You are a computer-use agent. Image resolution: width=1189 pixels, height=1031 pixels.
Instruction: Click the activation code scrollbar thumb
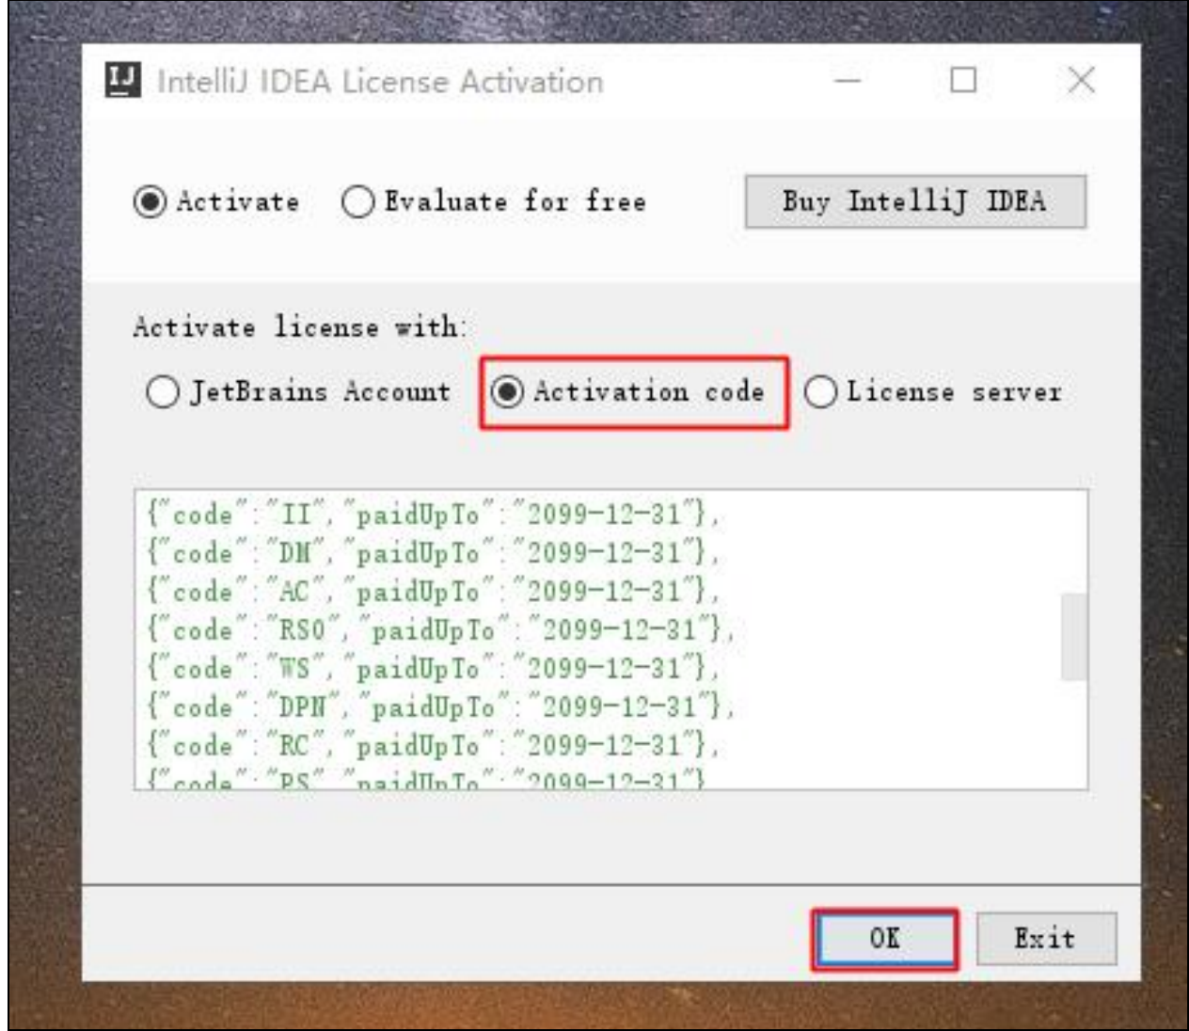pyautogui.click(x=1073, y=637)
